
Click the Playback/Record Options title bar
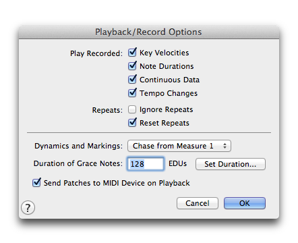(149, 32)
